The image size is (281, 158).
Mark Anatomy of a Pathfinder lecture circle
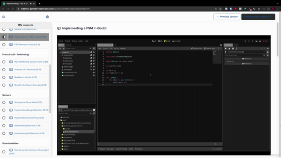4,69
